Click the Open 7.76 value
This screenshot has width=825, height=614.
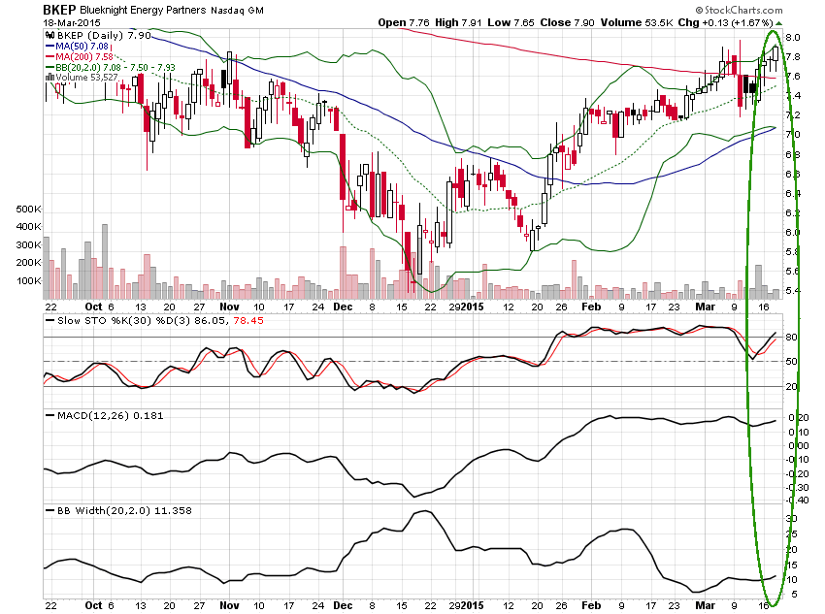[404, 22]
